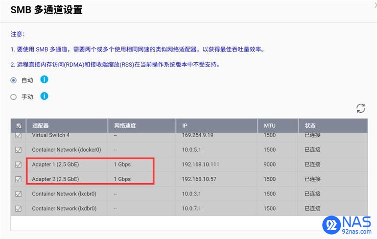This screenshot has width=377, height=239.
Task: Open info icon next to 自动
Action: pos(44,79)
